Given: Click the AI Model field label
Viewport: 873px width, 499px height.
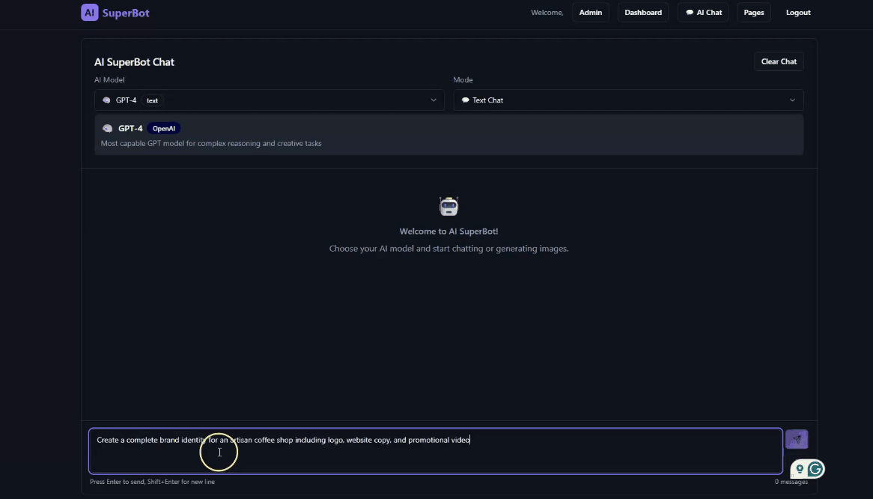Looking at the screenshot, I should (x=109, y=79).
